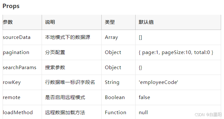Click the 本地模式下的数据源 description
The height and width of the screenshot is (119, 224).
pyautogui.click(x=67, y=37)
